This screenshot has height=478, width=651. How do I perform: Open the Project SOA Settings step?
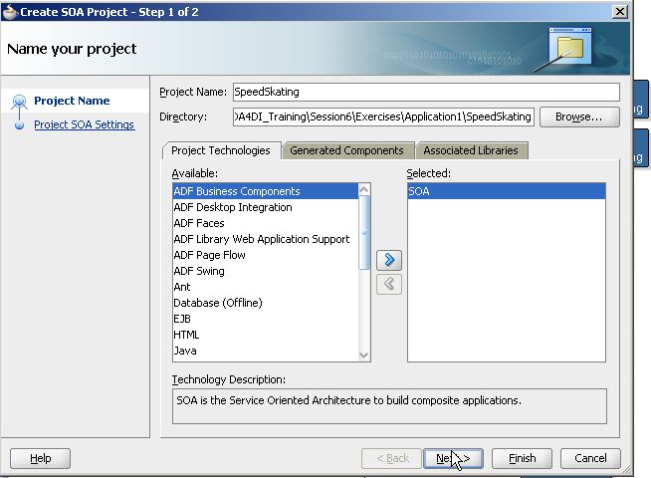pyautogui.click(x=84, y=124)
